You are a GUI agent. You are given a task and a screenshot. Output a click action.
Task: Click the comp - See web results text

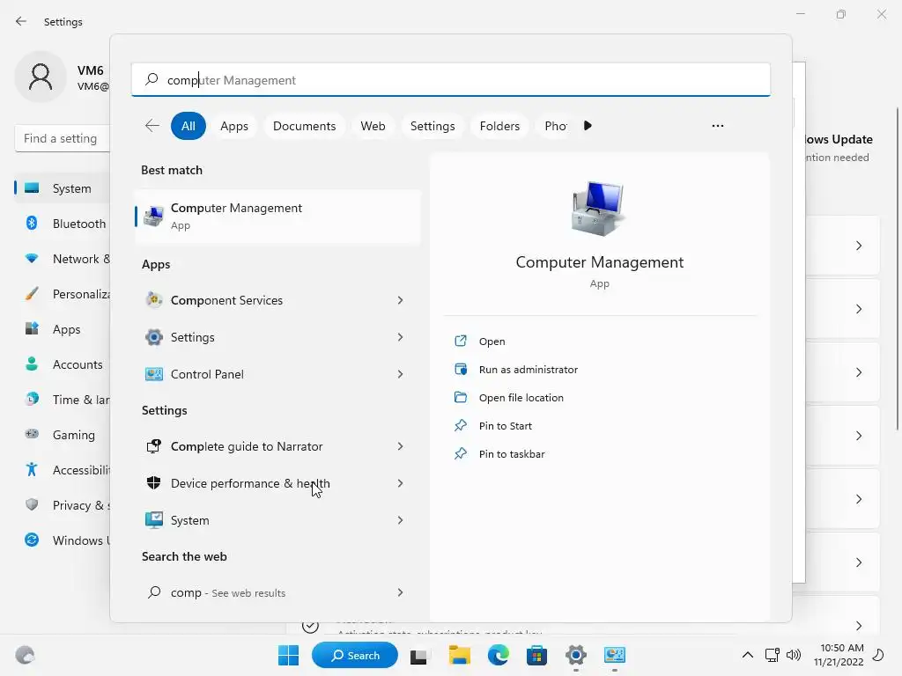228,592
